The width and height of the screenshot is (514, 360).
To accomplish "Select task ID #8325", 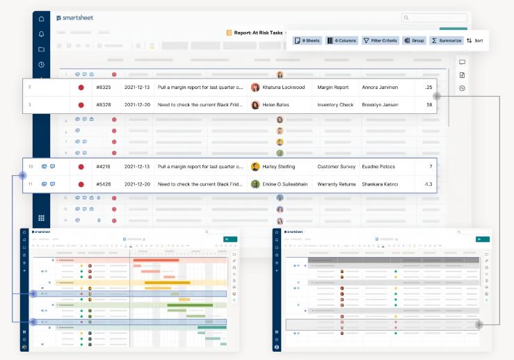I will 104,88.
